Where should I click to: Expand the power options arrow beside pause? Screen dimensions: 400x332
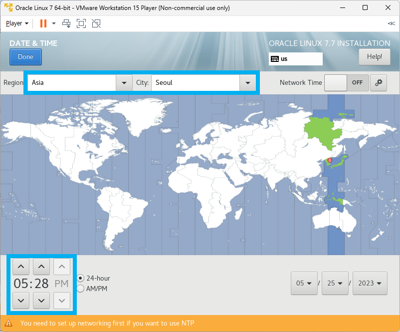[x=54, y=23]
